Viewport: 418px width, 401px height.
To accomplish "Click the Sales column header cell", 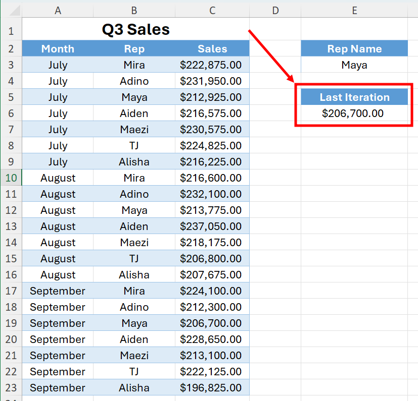I will click(x=212, y=49).
